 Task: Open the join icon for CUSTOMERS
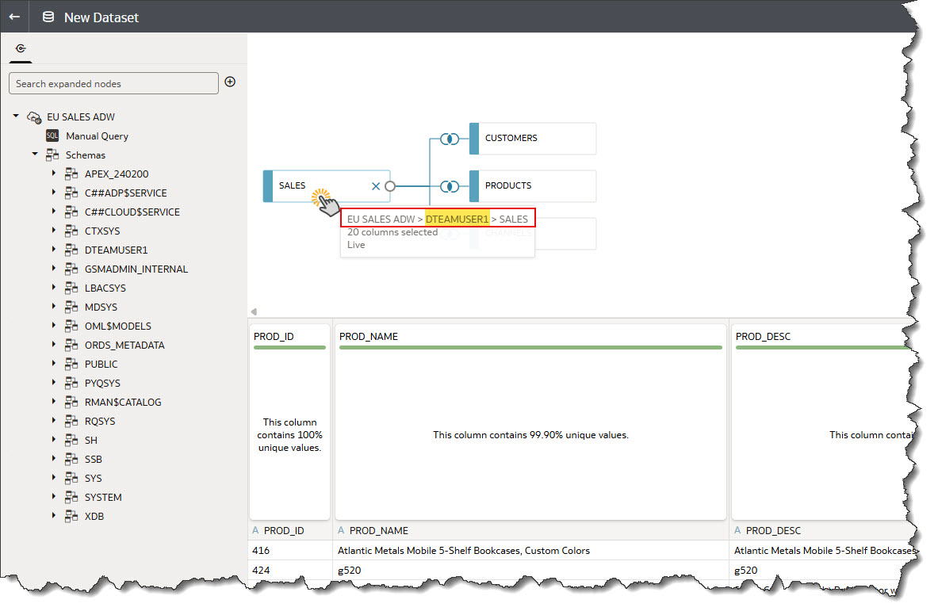pos(450,139)
